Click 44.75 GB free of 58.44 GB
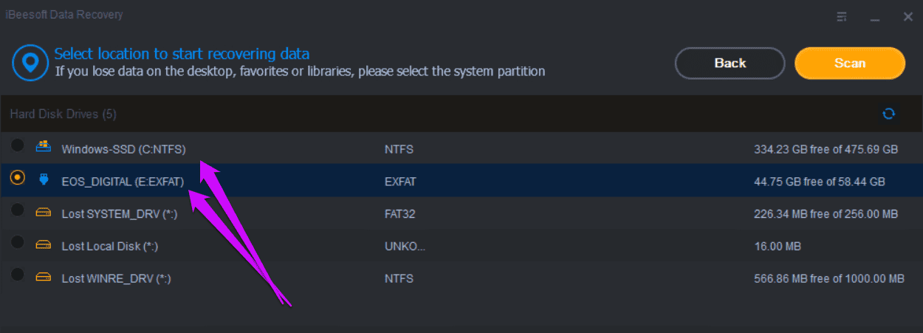This screenshot has height=333, width=923. tap(820, 182)
